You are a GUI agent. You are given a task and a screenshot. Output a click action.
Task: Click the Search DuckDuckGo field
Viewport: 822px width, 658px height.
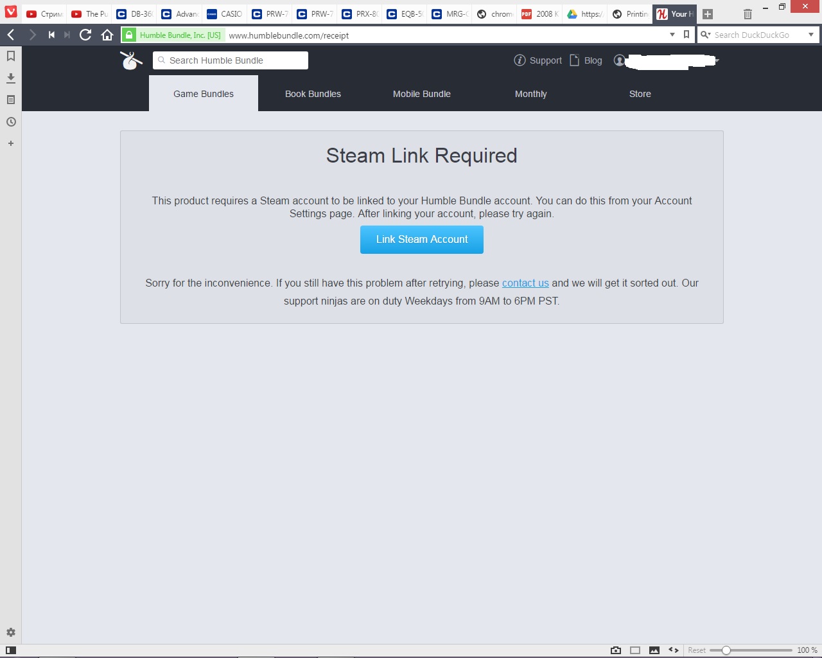[758, 35]
